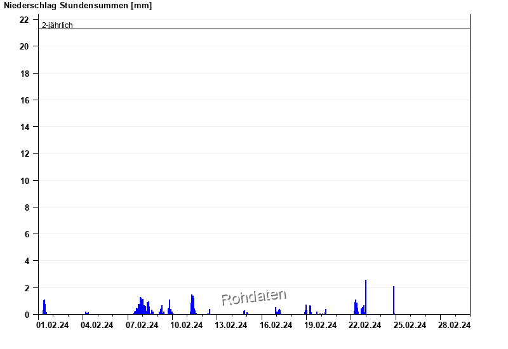Click the date label '22.02.24'
The height and width of the screenshot is (349, 508).
tap(364, 325)
